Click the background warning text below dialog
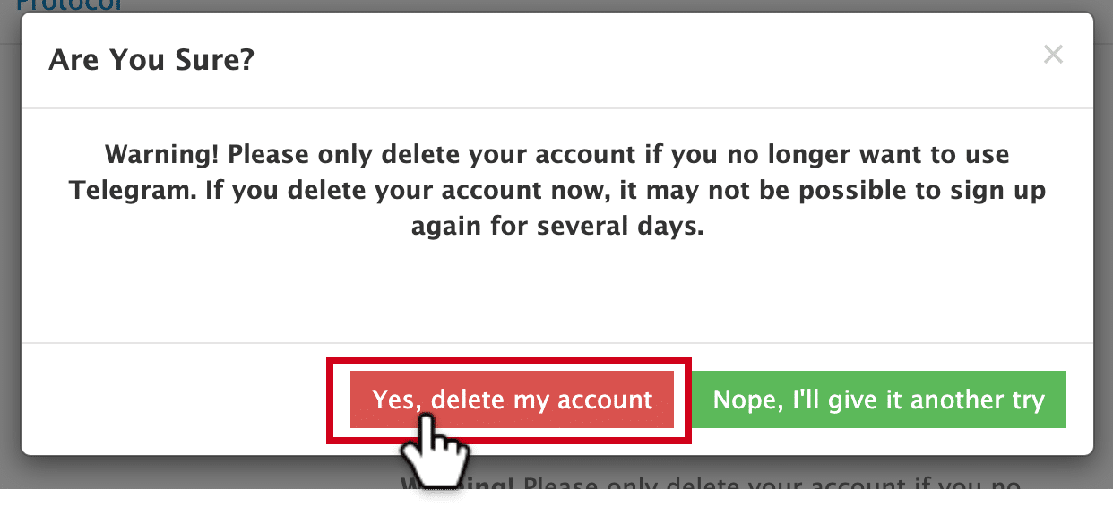The width and height of the screenshot is (1113, 507). 710,488
